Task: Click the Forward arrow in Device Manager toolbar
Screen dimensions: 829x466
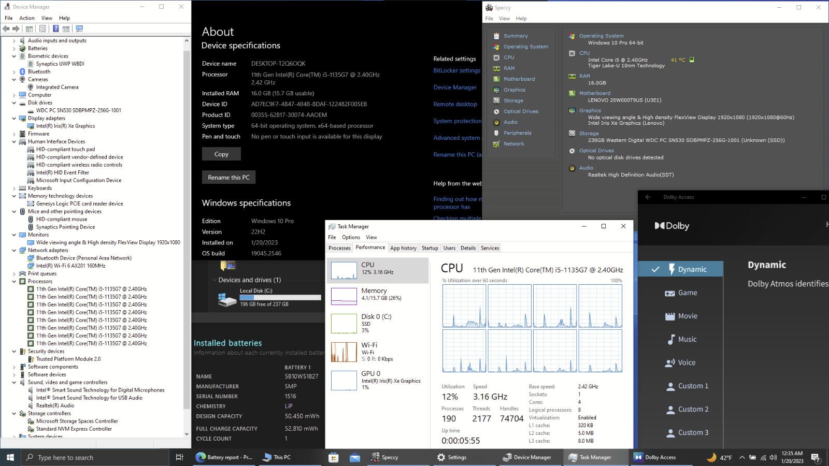Action: pyautogui.click(x=16, y=28)
